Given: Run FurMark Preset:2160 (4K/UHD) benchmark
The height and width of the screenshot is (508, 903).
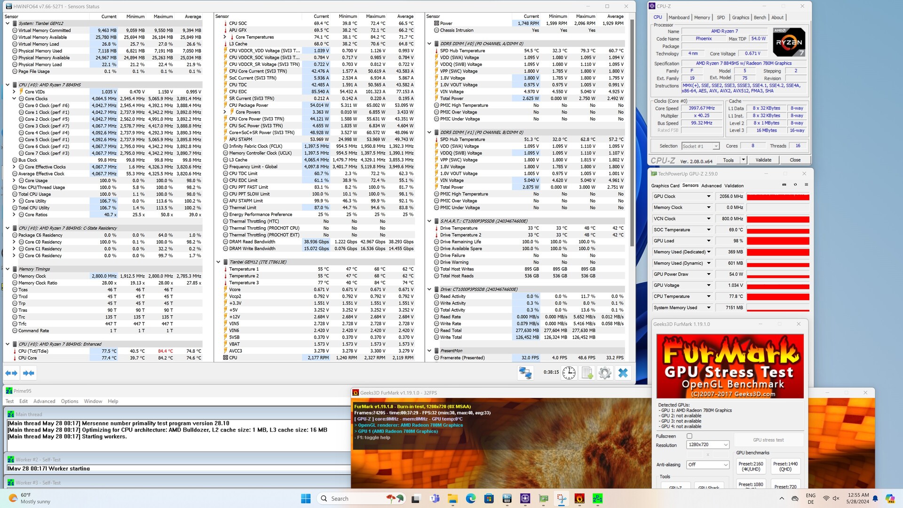Looking at the screenshot, I should click(x=751, y=467).
